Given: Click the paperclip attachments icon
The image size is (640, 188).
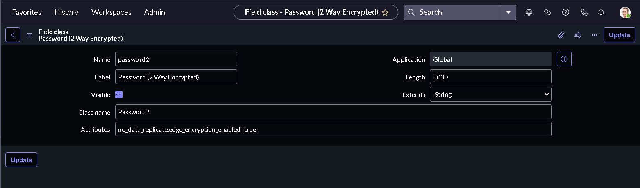Looking at the screenshot, I should point(561,35).
